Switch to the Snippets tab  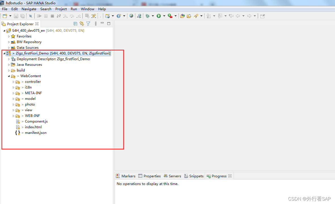point(194,176)
